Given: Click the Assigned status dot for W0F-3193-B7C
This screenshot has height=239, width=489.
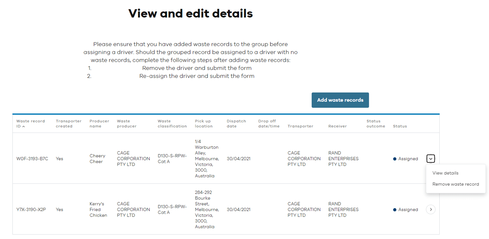Looking at the screenshot, I should [395, 158].
